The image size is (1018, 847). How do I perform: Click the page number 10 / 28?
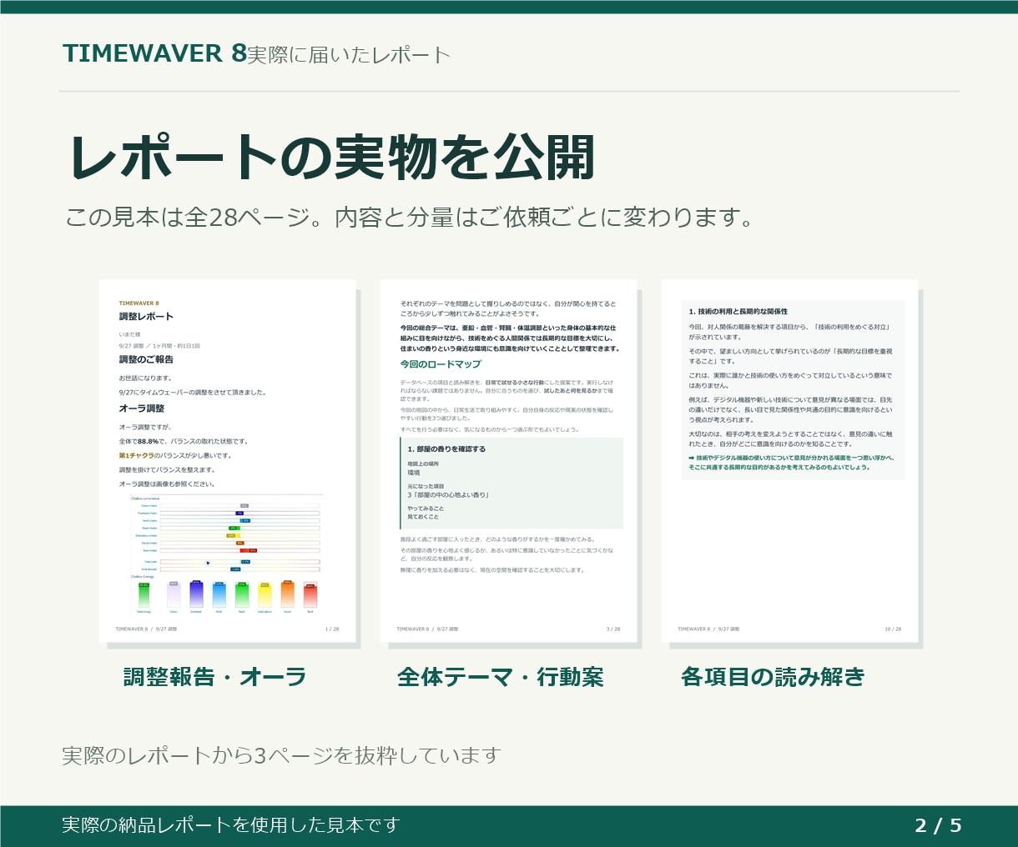click(x=893, y=629)
